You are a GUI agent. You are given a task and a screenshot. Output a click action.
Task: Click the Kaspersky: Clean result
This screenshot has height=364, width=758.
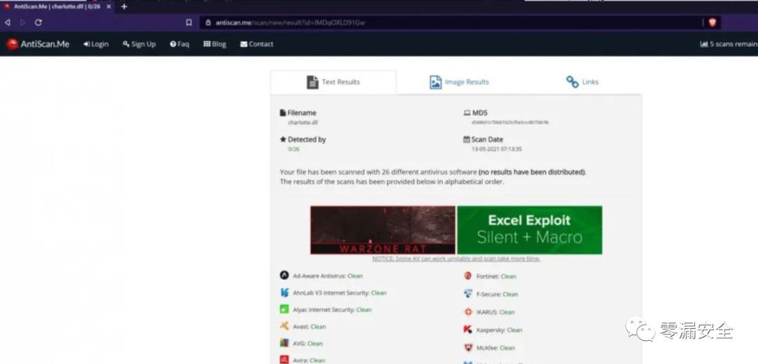500,330
